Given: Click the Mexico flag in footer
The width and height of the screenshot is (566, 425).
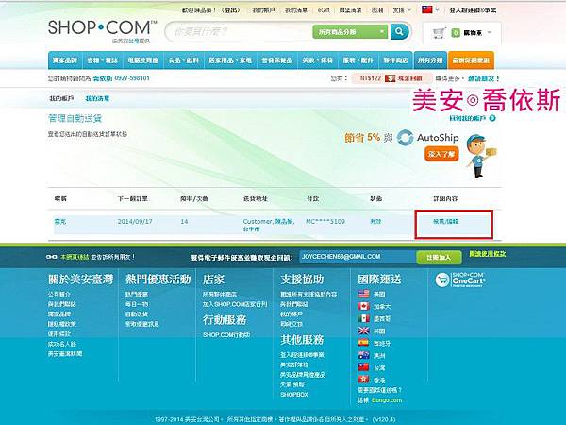Looking at the screenshot, I should click(x=363, y=318).
